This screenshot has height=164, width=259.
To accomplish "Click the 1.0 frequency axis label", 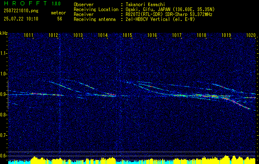I will coord(4,74).
